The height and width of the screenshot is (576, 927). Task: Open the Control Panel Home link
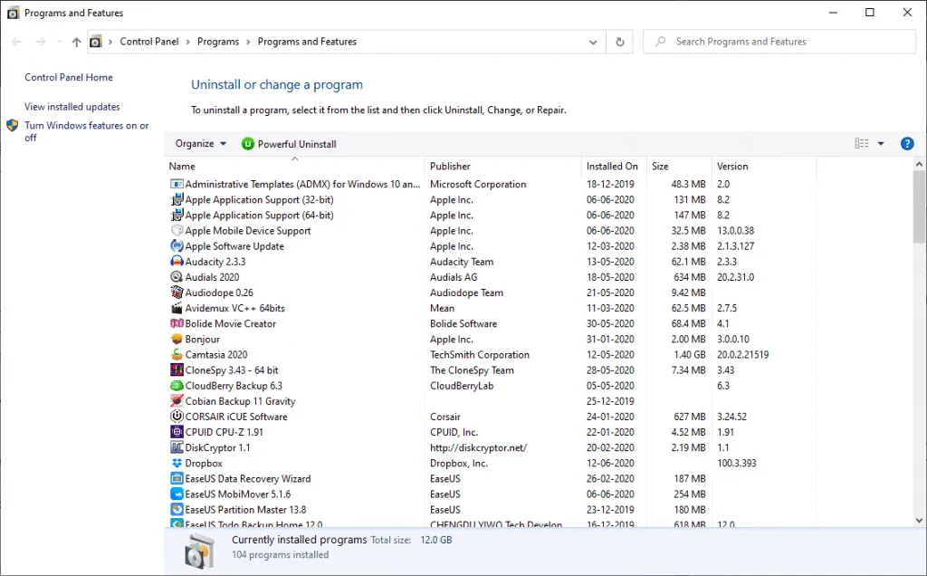(69, 78)
